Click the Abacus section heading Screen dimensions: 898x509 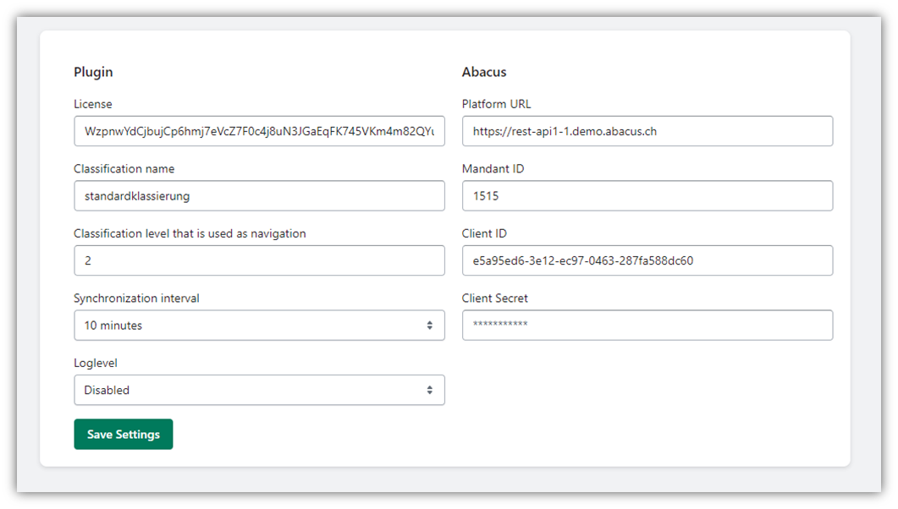pos(484,72)
